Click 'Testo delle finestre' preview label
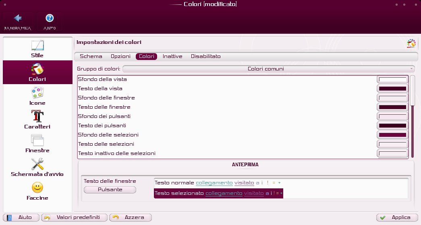 110,181
